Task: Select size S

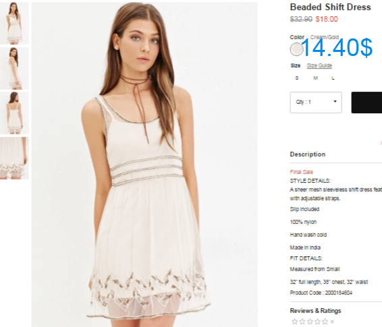Action: [297, 78]
